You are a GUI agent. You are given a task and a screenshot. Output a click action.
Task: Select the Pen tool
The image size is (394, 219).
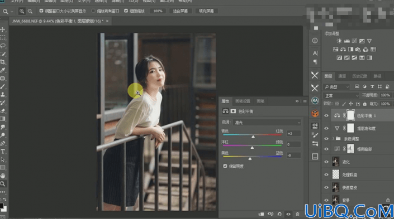(x=3, y=143)
